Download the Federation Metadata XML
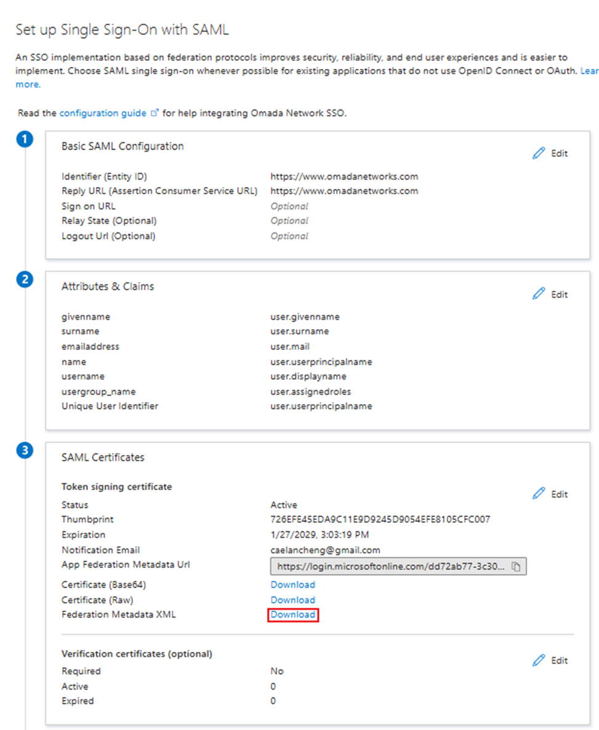The image size is (599, 730). 293,614
